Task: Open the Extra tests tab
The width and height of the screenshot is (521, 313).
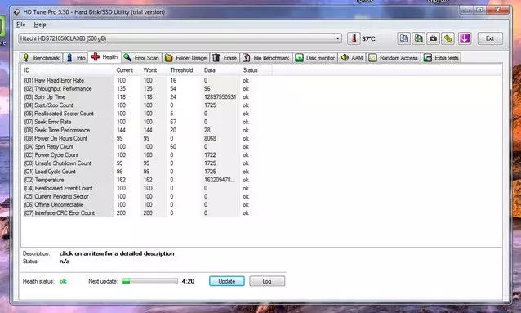Action: point(441,58)
